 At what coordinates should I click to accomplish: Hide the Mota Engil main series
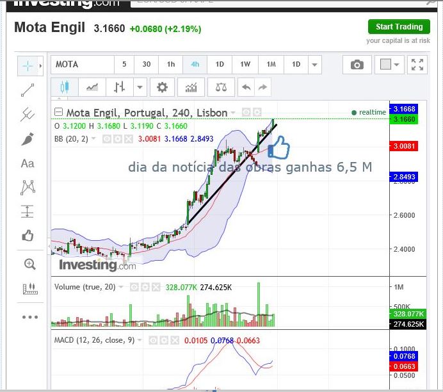(246, 113)
